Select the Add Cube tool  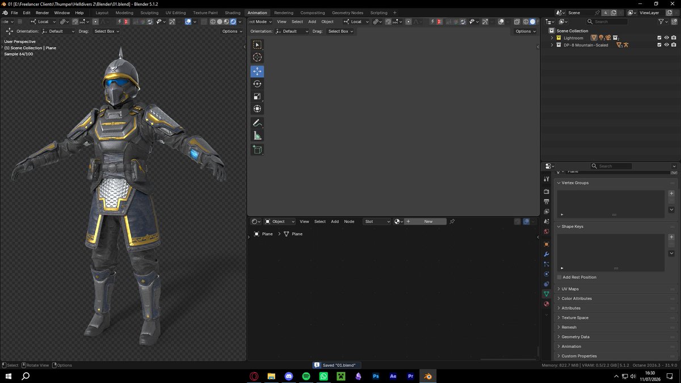coord(257,150)
